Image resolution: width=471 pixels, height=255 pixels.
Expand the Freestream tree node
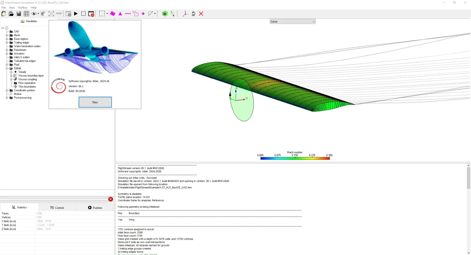coord(7,50)
